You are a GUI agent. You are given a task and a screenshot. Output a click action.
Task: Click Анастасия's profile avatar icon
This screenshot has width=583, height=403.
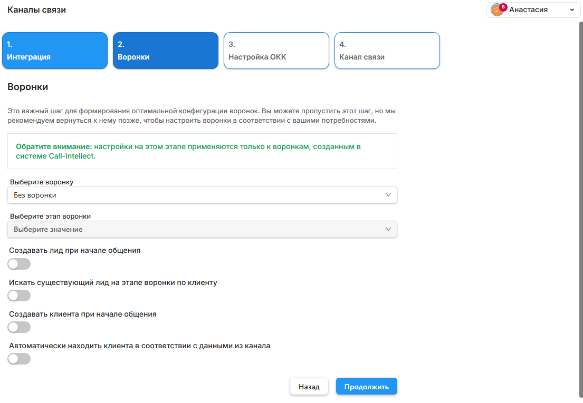click(496, 11)
